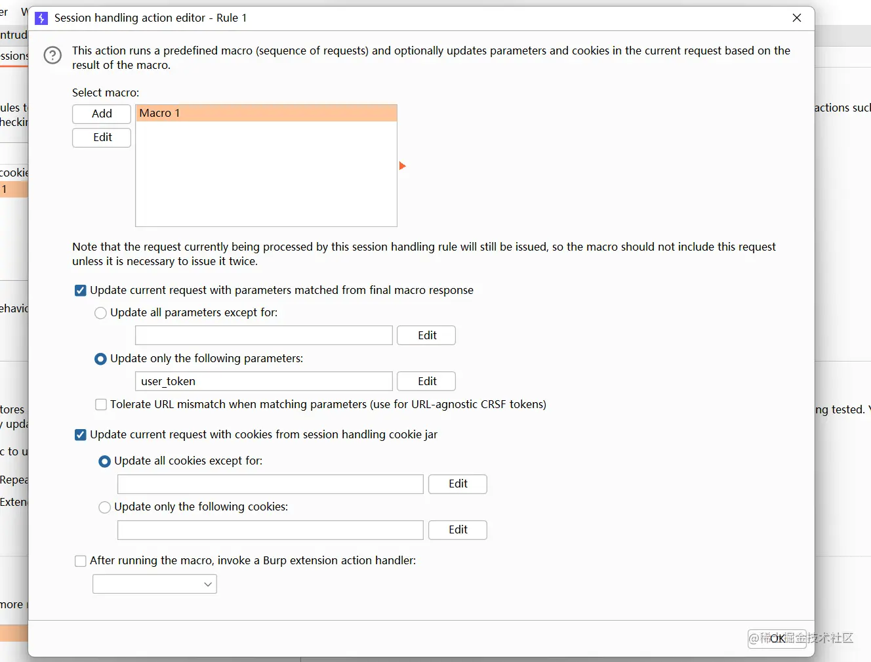Viewport: 871px width, 662px height.
Task: Click the user_token parameters input field
Action: [264, 381]
